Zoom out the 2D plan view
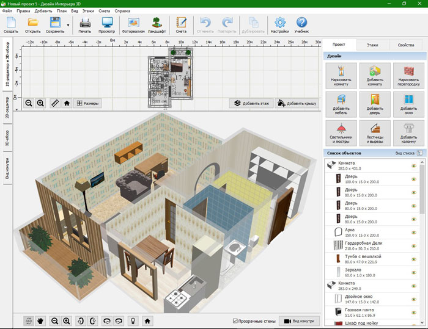Screen dimensions: 428x329 29,103
